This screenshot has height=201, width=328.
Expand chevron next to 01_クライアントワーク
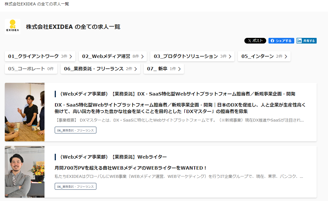pos(71,57)
